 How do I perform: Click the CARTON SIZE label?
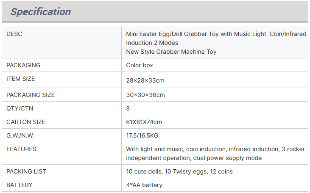(x=26, y=122)
